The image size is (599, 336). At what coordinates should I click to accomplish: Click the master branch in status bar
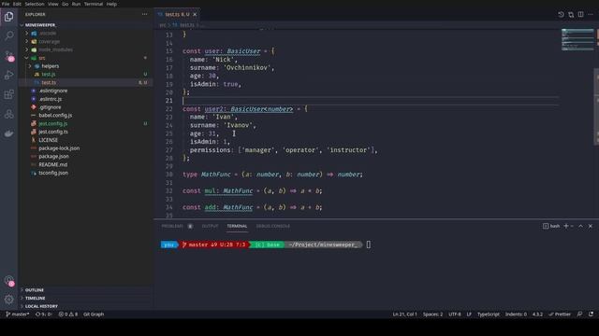18,315
